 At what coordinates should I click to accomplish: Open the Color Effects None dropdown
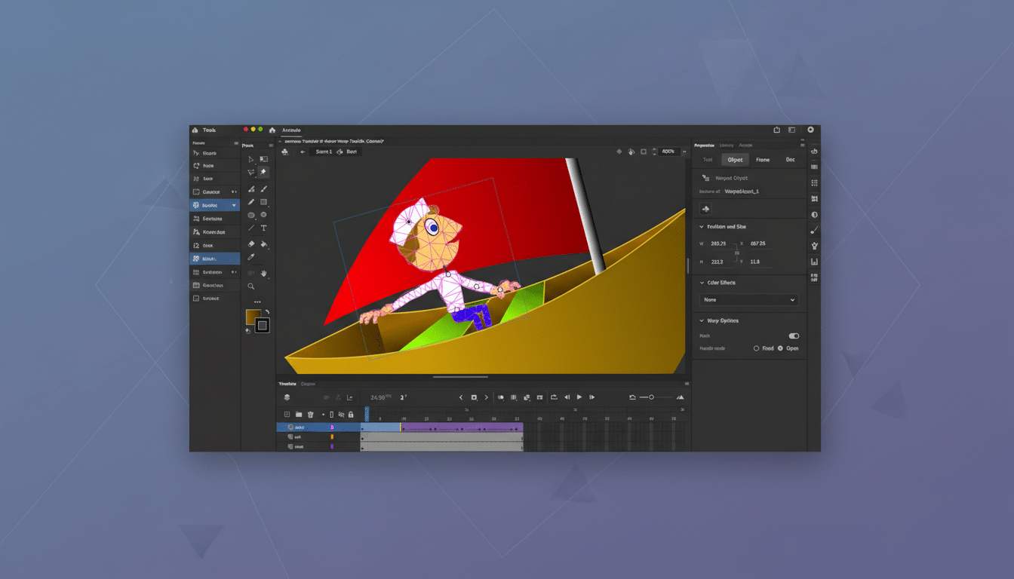tap(747, 299)
